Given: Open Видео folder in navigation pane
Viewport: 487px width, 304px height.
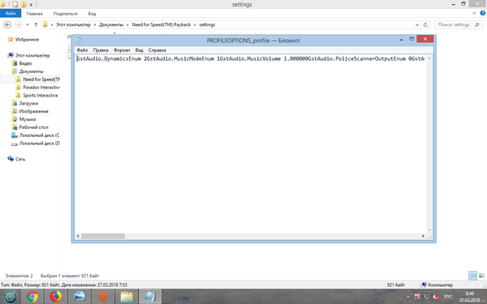Looking at the screenshot, I should tap(25, 63).
